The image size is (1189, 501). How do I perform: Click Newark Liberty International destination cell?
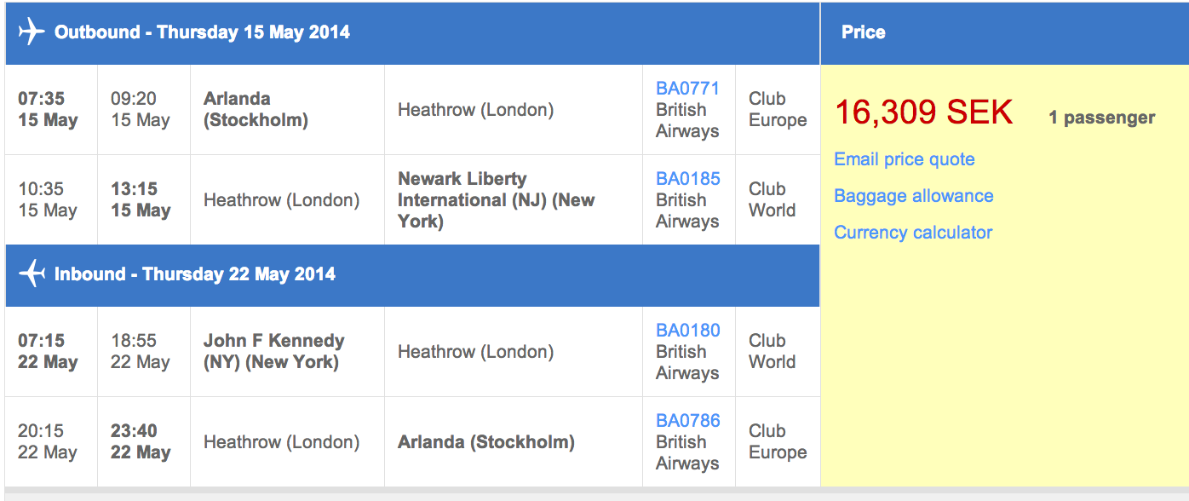point(496,200)
